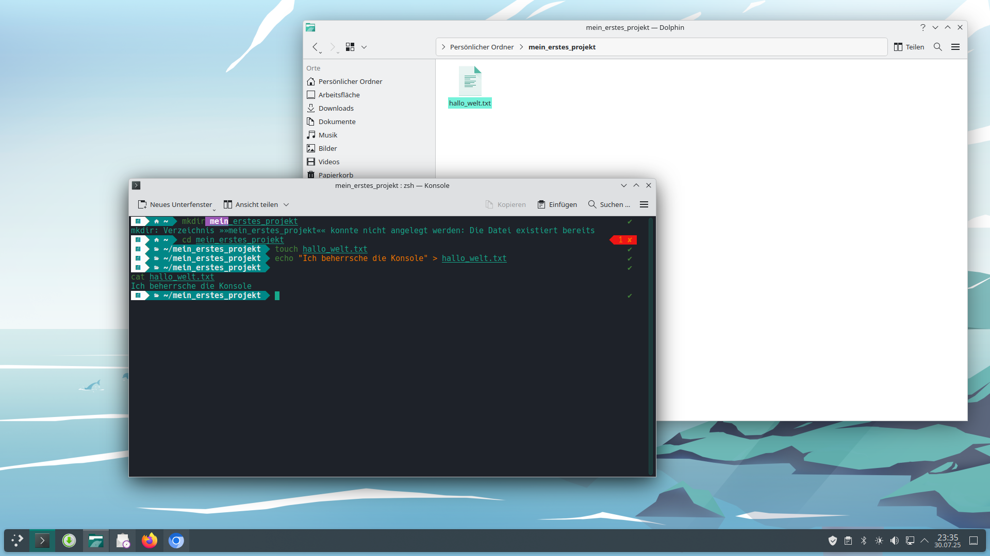Switch to Konsole via taskbar icon
990x556 pixels.
coord(42,541)
